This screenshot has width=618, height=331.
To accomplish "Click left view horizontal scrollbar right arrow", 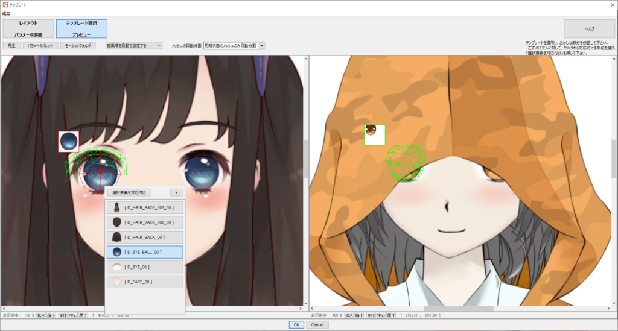I will coord(301,309).
